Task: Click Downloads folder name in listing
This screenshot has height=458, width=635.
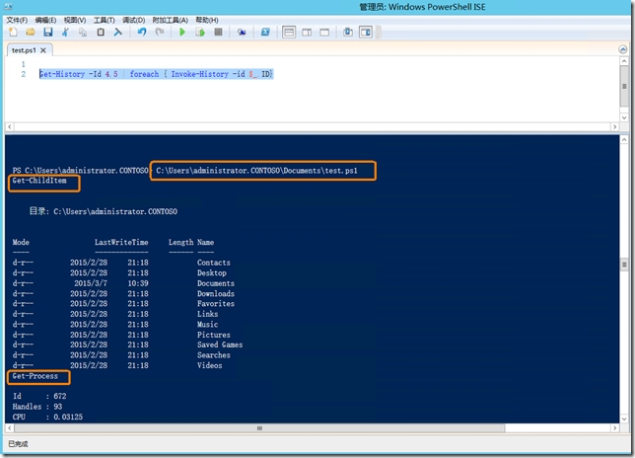Action: (216, 293)
